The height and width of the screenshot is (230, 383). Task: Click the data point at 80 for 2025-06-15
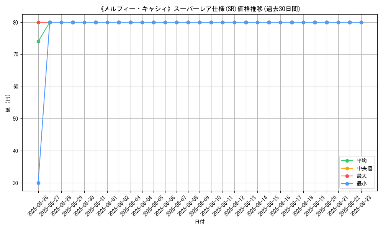coord(269,23)
